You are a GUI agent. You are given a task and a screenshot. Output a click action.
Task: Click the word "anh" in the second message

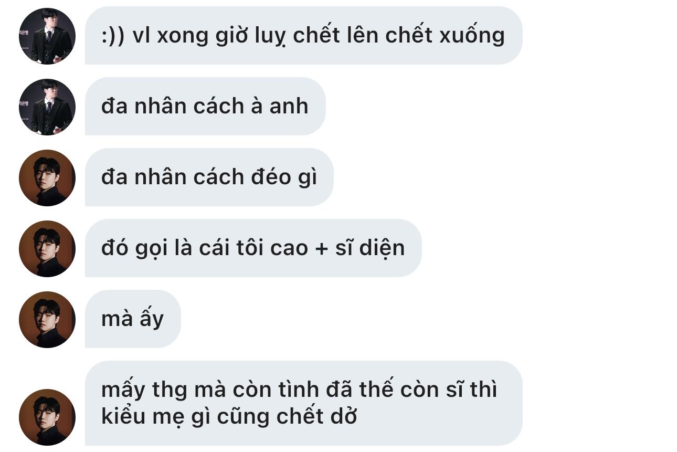(289, 106)
